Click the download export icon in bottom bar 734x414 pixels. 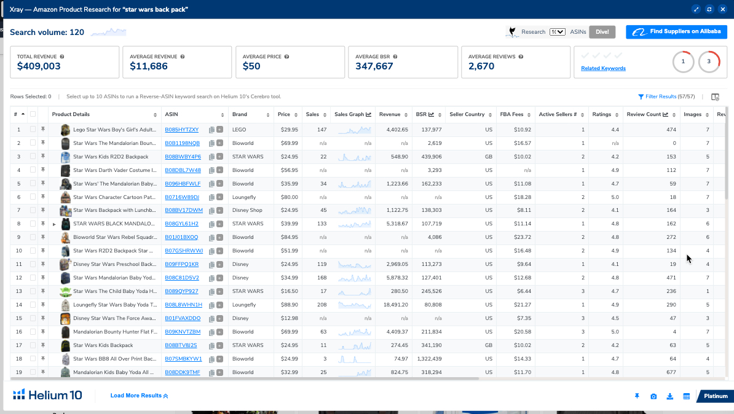tap(670, 396)
